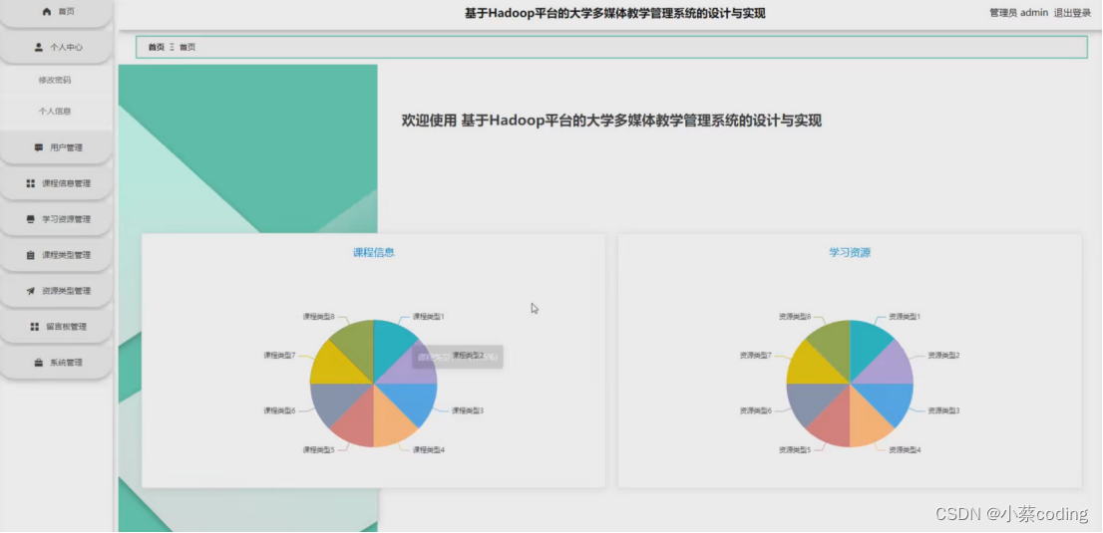This screenshot has width=1103, height=533.
Task: Click the 资源类型4 pie label
Action: point(905,449)
